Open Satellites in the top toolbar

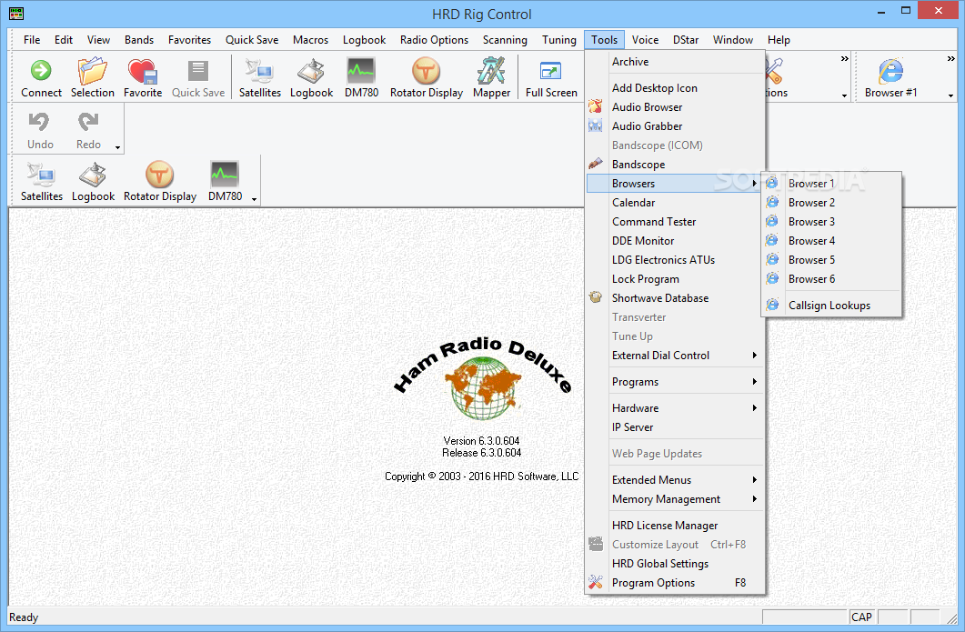[260, 71]
